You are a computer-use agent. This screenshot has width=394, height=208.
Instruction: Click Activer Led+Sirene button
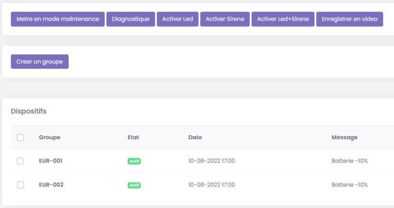(x=283, y=19)
